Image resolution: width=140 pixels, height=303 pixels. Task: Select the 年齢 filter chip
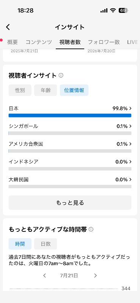pos(46,90)
